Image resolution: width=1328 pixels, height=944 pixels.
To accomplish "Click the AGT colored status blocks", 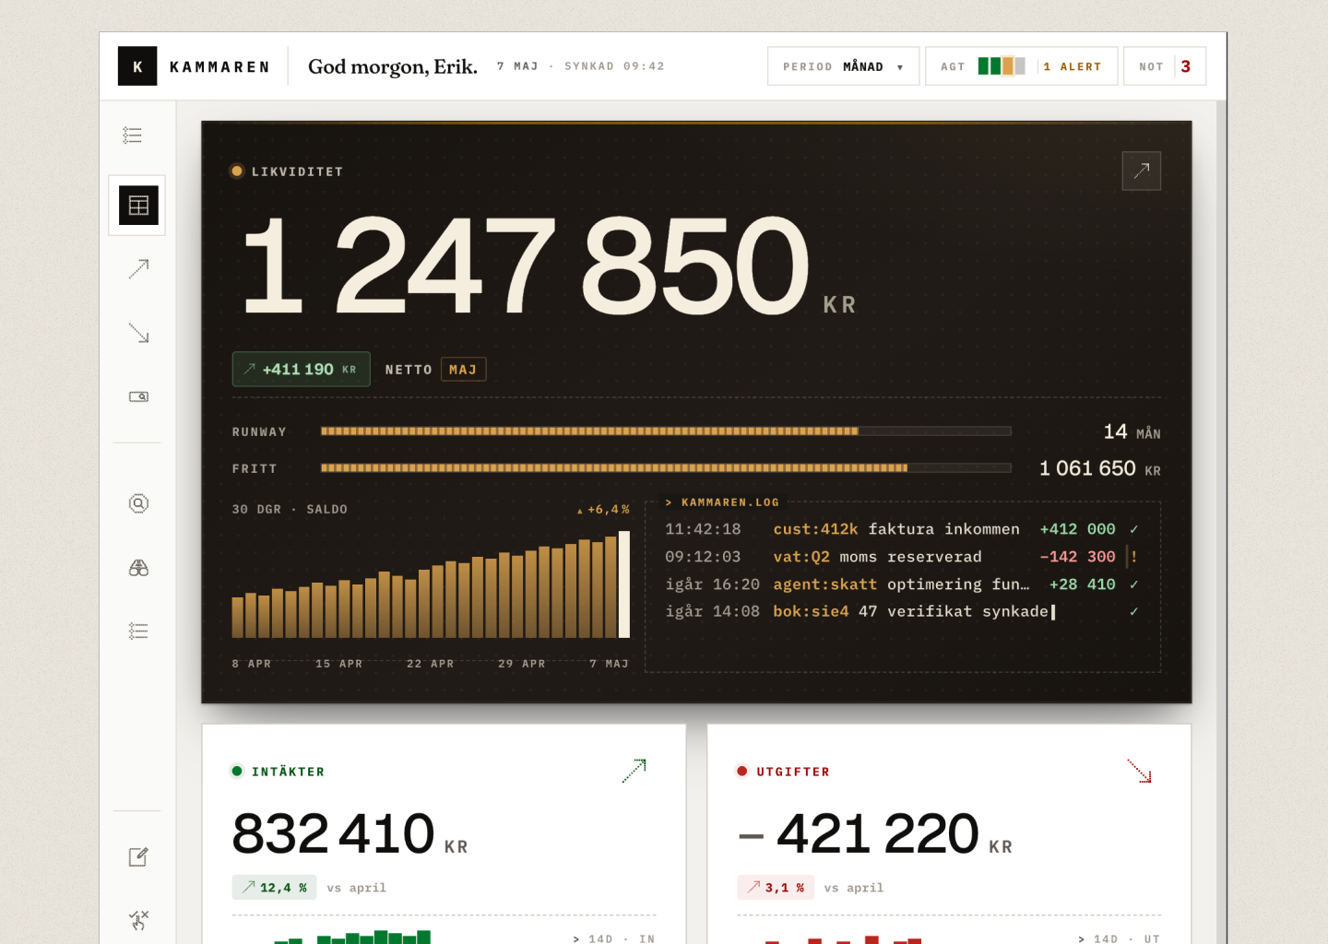I will click(x=1002, y=66).
